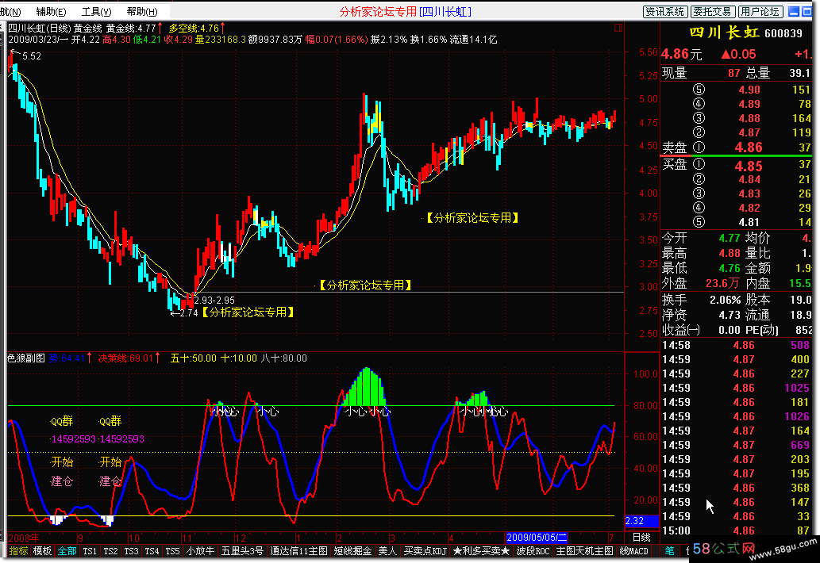The width and height of the screenshot is (820, 563).
Task: Click the 2.74 low price annotation
Action: tap(189, 313)
